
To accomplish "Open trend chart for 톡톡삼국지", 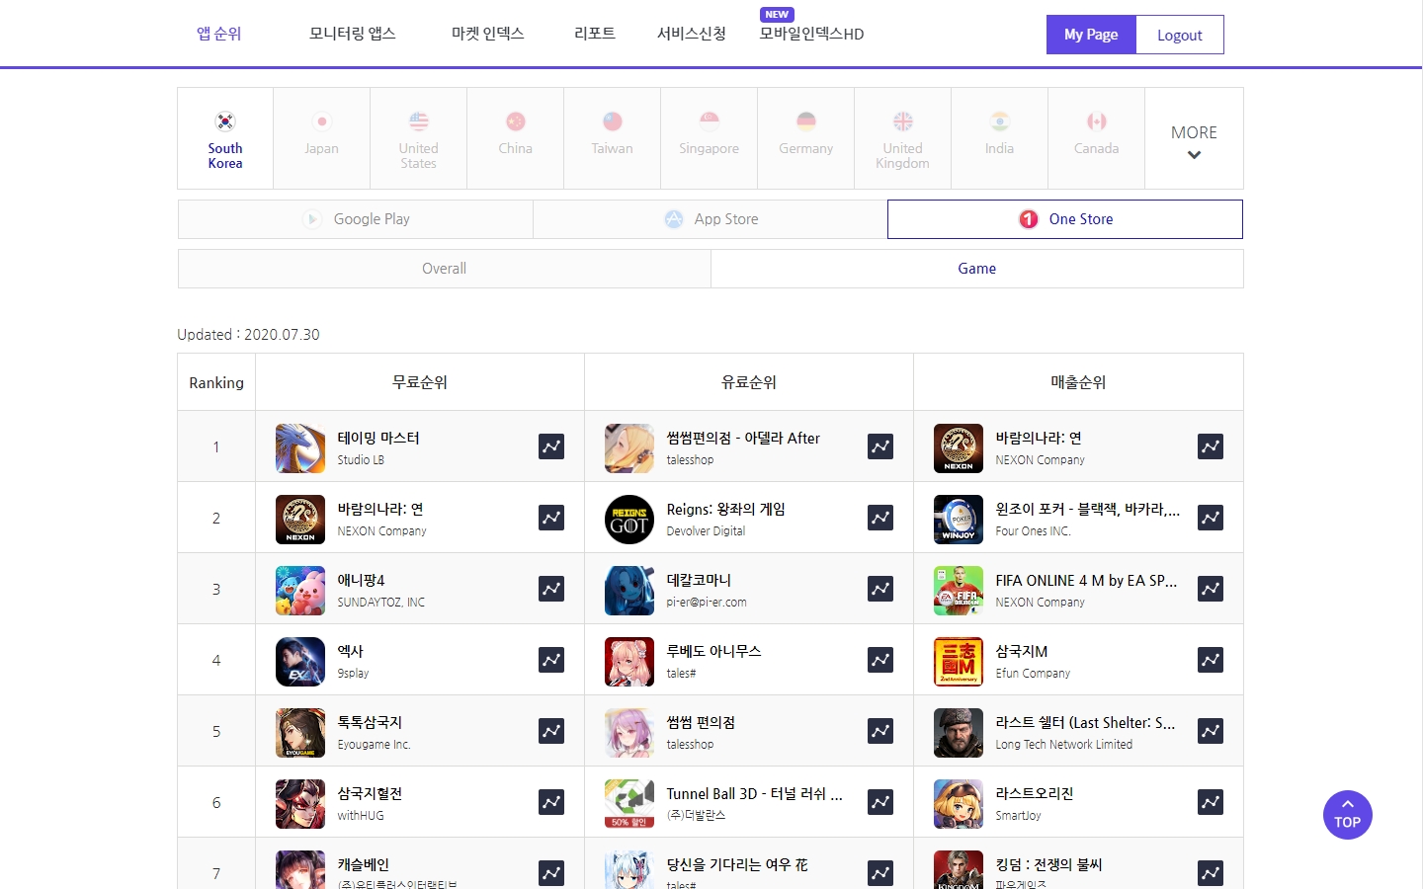I will [551, 731].
